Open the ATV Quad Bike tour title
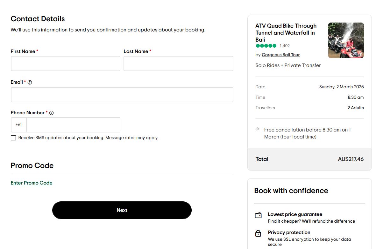Viewport: 383px width, 249px height. [x=286, y=33]
